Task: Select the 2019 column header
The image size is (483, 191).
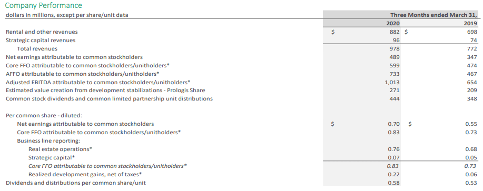Action: tap(470, 23)
